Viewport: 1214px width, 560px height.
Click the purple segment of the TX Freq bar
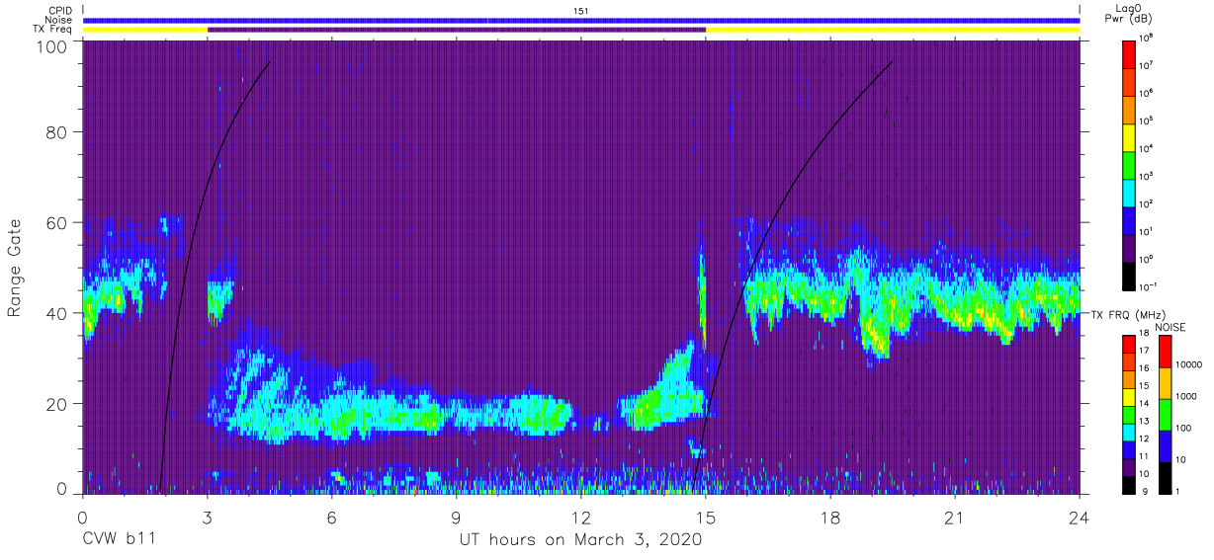(x=457, y=30)
